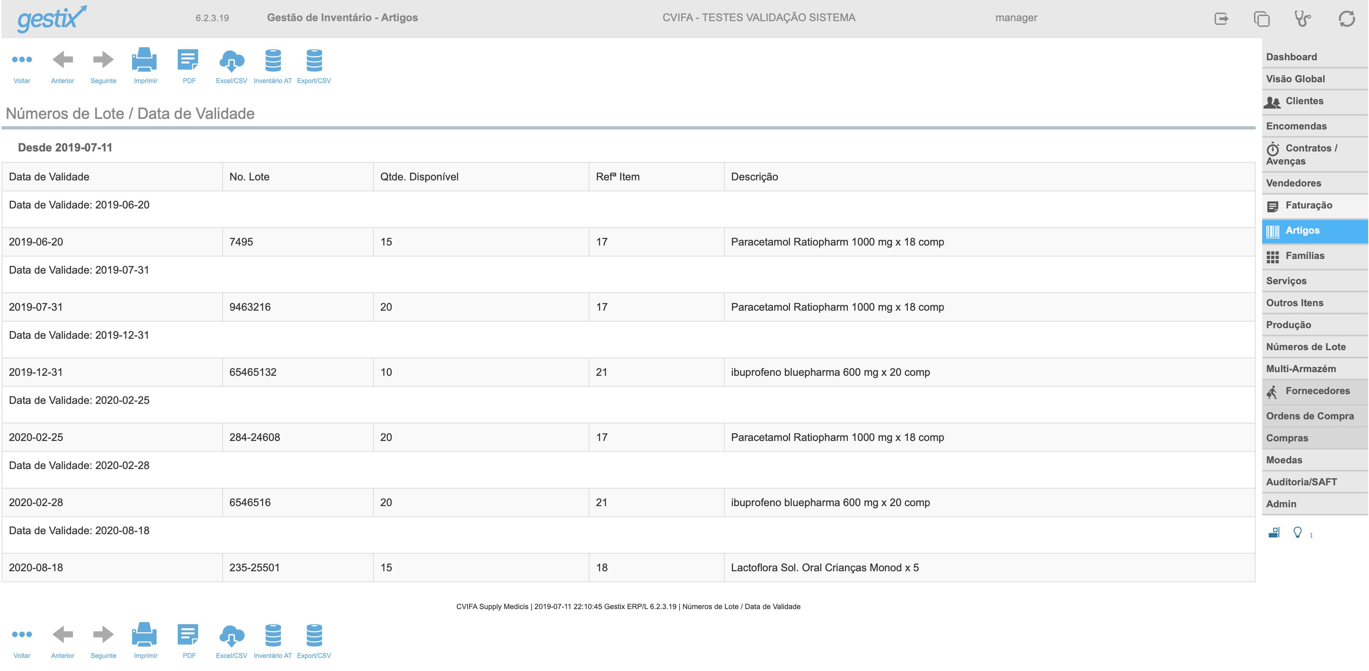Screen dimensions: 1369x671
Task: Open Contratos / Avenças in sidebar
Action: tap(1315, 154)
